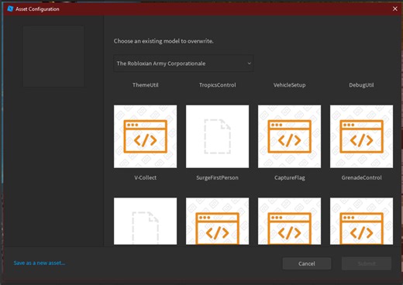The image size is (403, 285).
Task: Click the Submit button
Action: 367,263
